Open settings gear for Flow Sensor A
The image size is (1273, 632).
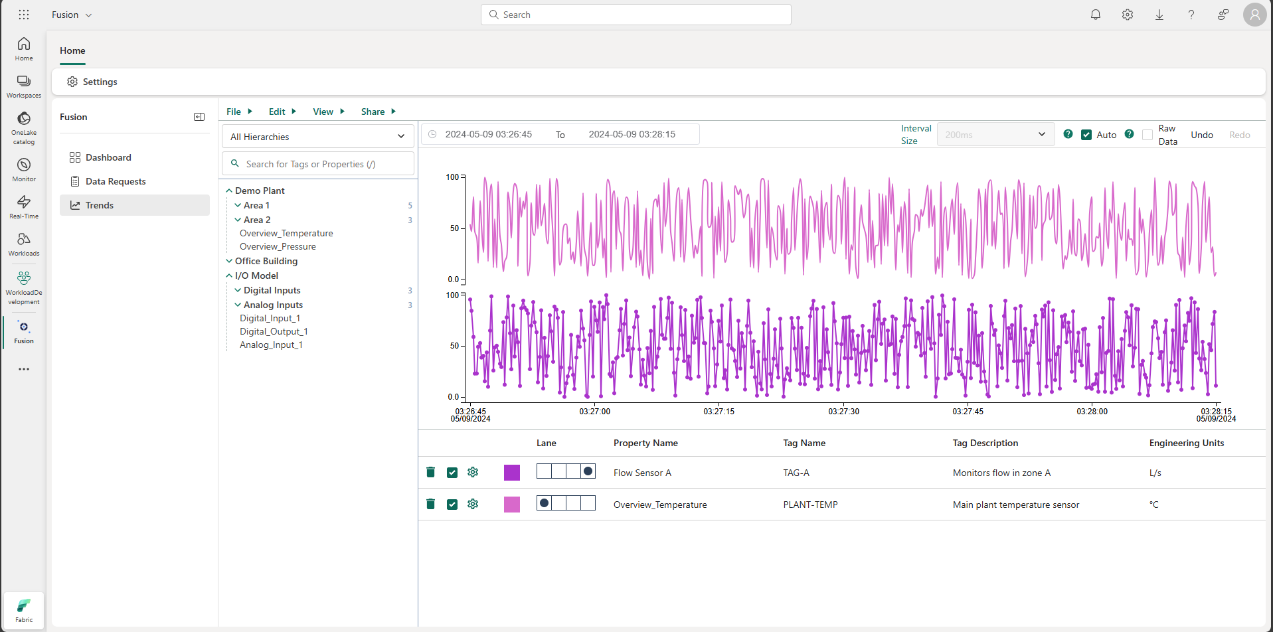click(473, 472)
